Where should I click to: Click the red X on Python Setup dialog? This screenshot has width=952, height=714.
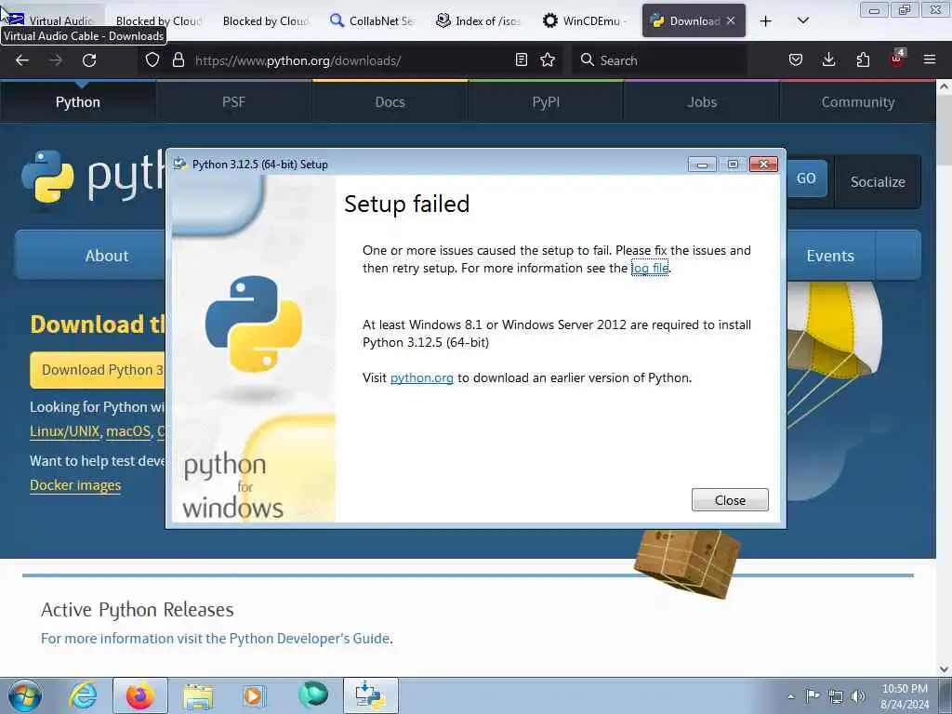coord(764,164)
